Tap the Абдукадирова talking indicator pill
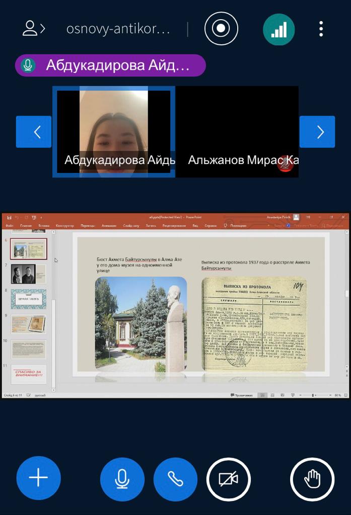 pos(110,65)
